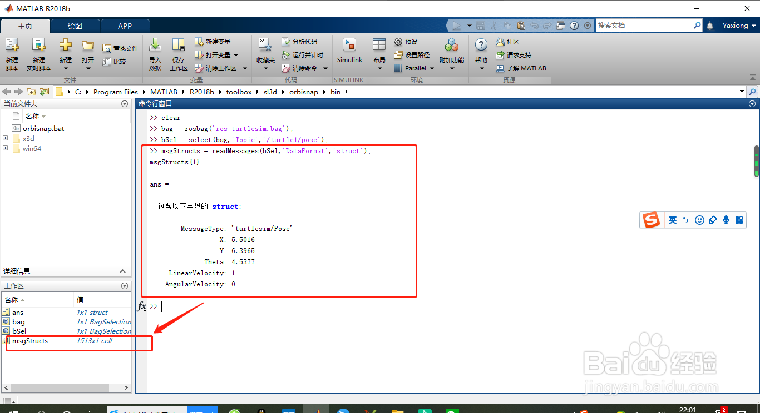Viewport: 760px width, 413px height.
Task: Switch windows in quick access toolbar
Action: tap(561, 26)
